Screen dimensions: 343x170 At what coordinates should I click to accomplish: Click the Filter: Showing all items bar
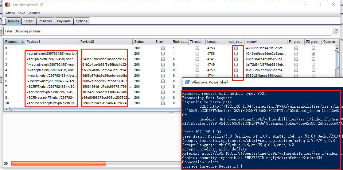pos(167,31)
